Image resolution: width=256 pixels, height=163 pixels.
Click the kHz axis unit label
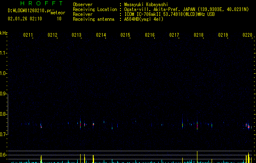pyautogui.click(x=4, y=33)
